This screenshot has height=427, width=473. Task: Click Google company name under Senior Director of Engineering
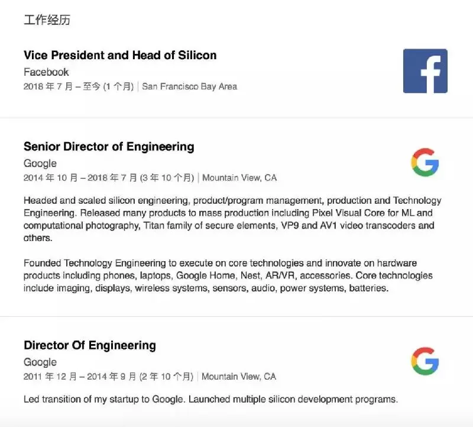pos(40,163)
